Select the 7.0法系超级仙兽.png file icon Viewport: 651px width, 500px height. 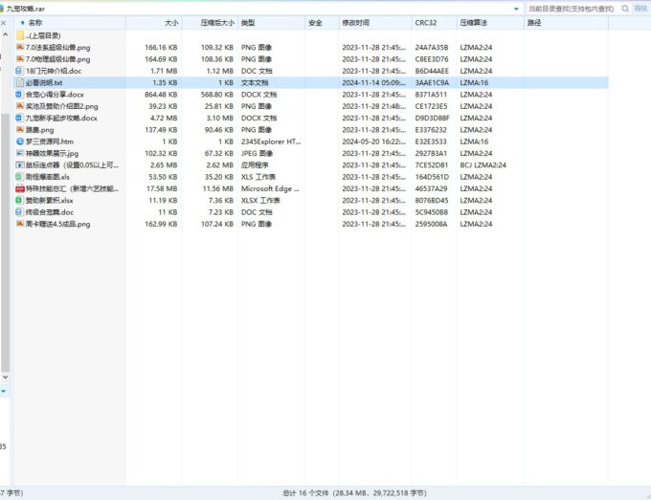coord(19,47)
